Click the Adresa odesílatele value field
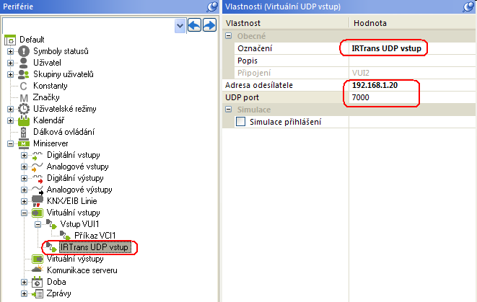477x302 pixels. (x=408, y=85)
